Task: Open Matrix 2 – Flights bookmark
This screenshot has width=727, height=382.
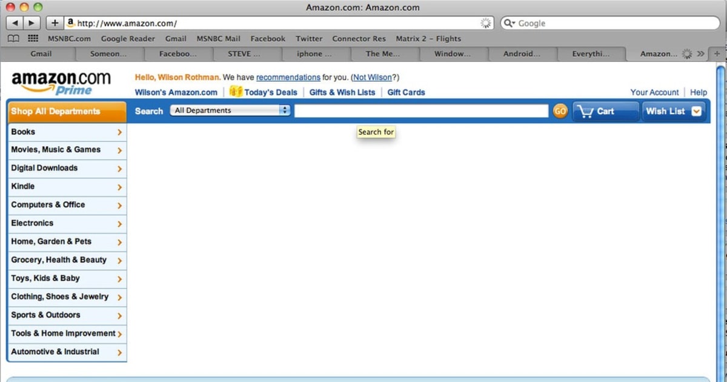Action: tap(428, 38)
